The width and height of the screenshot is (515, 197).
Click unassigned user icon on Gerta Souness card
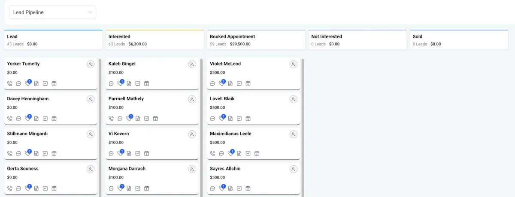[x=91, y=169]
